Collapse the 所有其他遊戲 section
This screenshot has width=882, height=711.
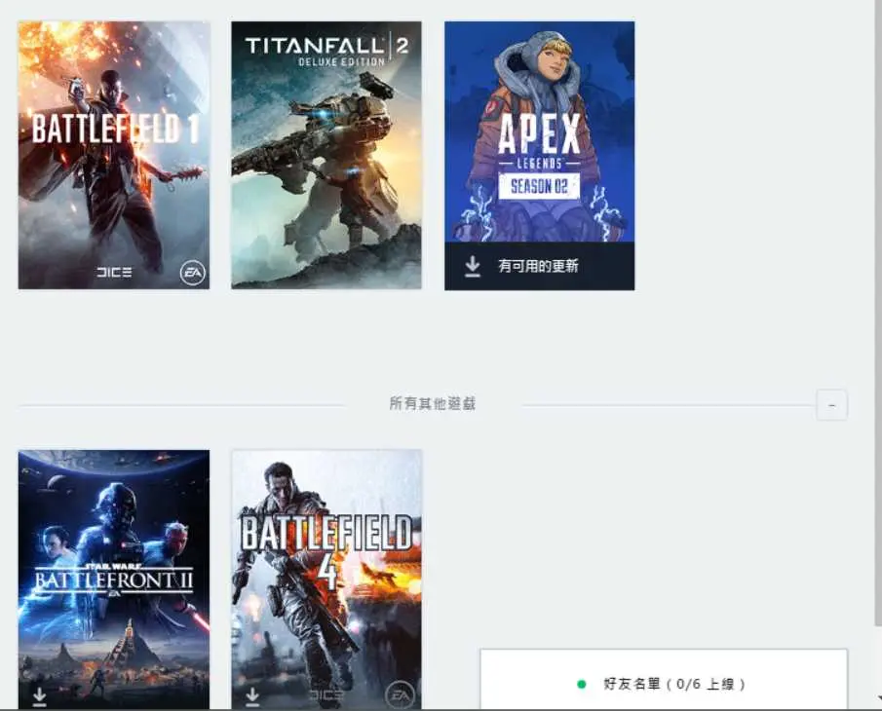tap(832, 404)
